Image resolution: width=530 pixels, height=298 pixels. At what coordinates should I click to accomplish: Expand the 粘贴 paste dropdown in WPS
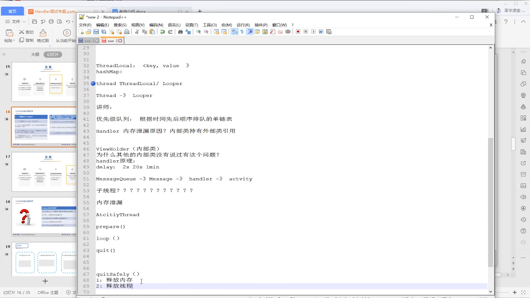pos(10,41)
